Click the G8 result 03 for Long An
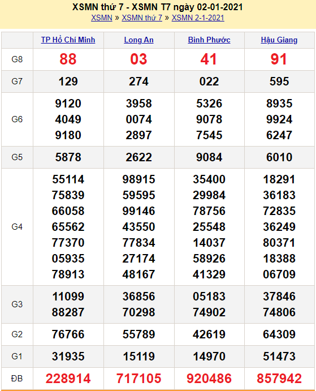316x391 pixels. [x=139, y=59]
